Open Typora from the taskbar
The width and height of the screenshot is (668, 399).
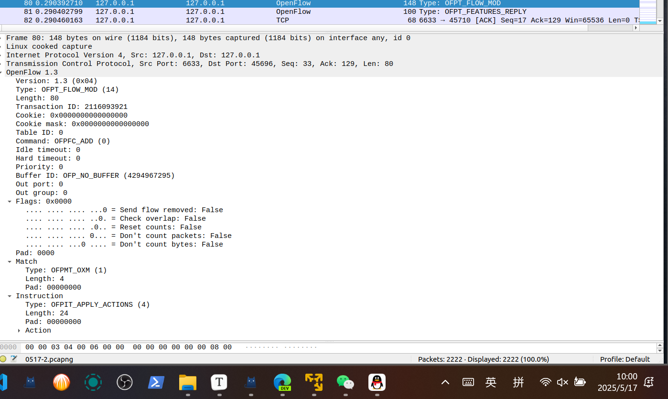pos(219,382)
